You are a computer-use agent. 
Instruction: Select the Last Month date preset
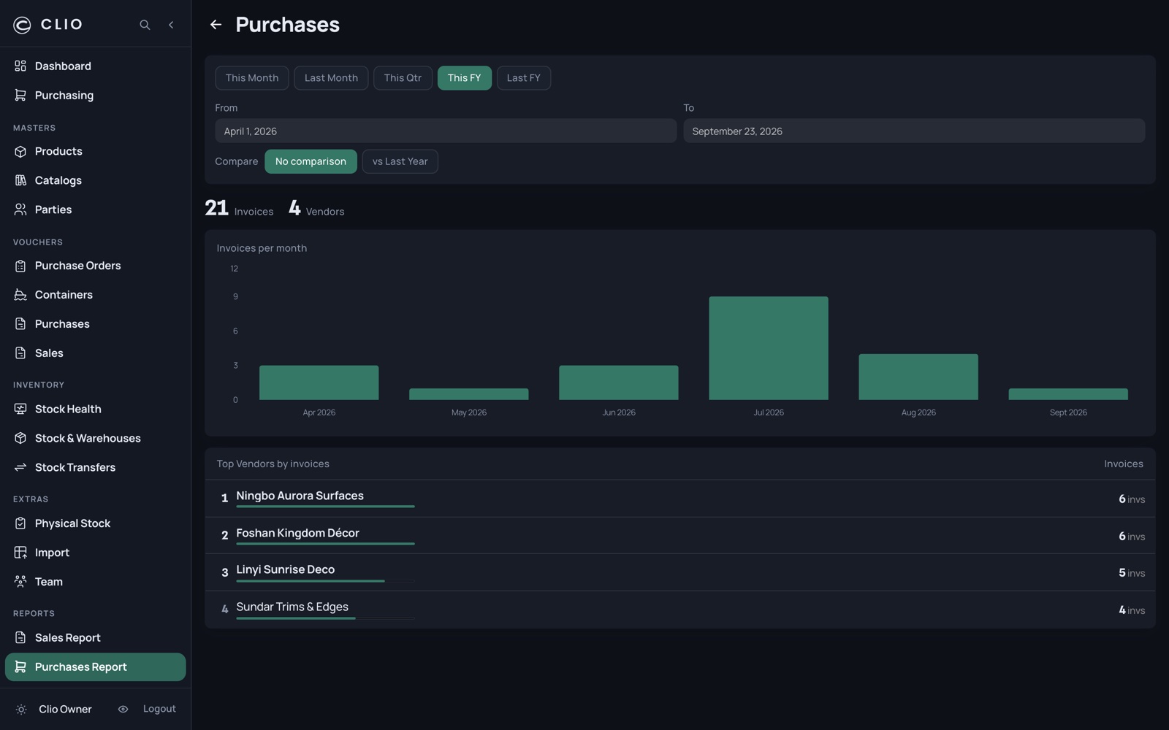click(x=331, y=78)
